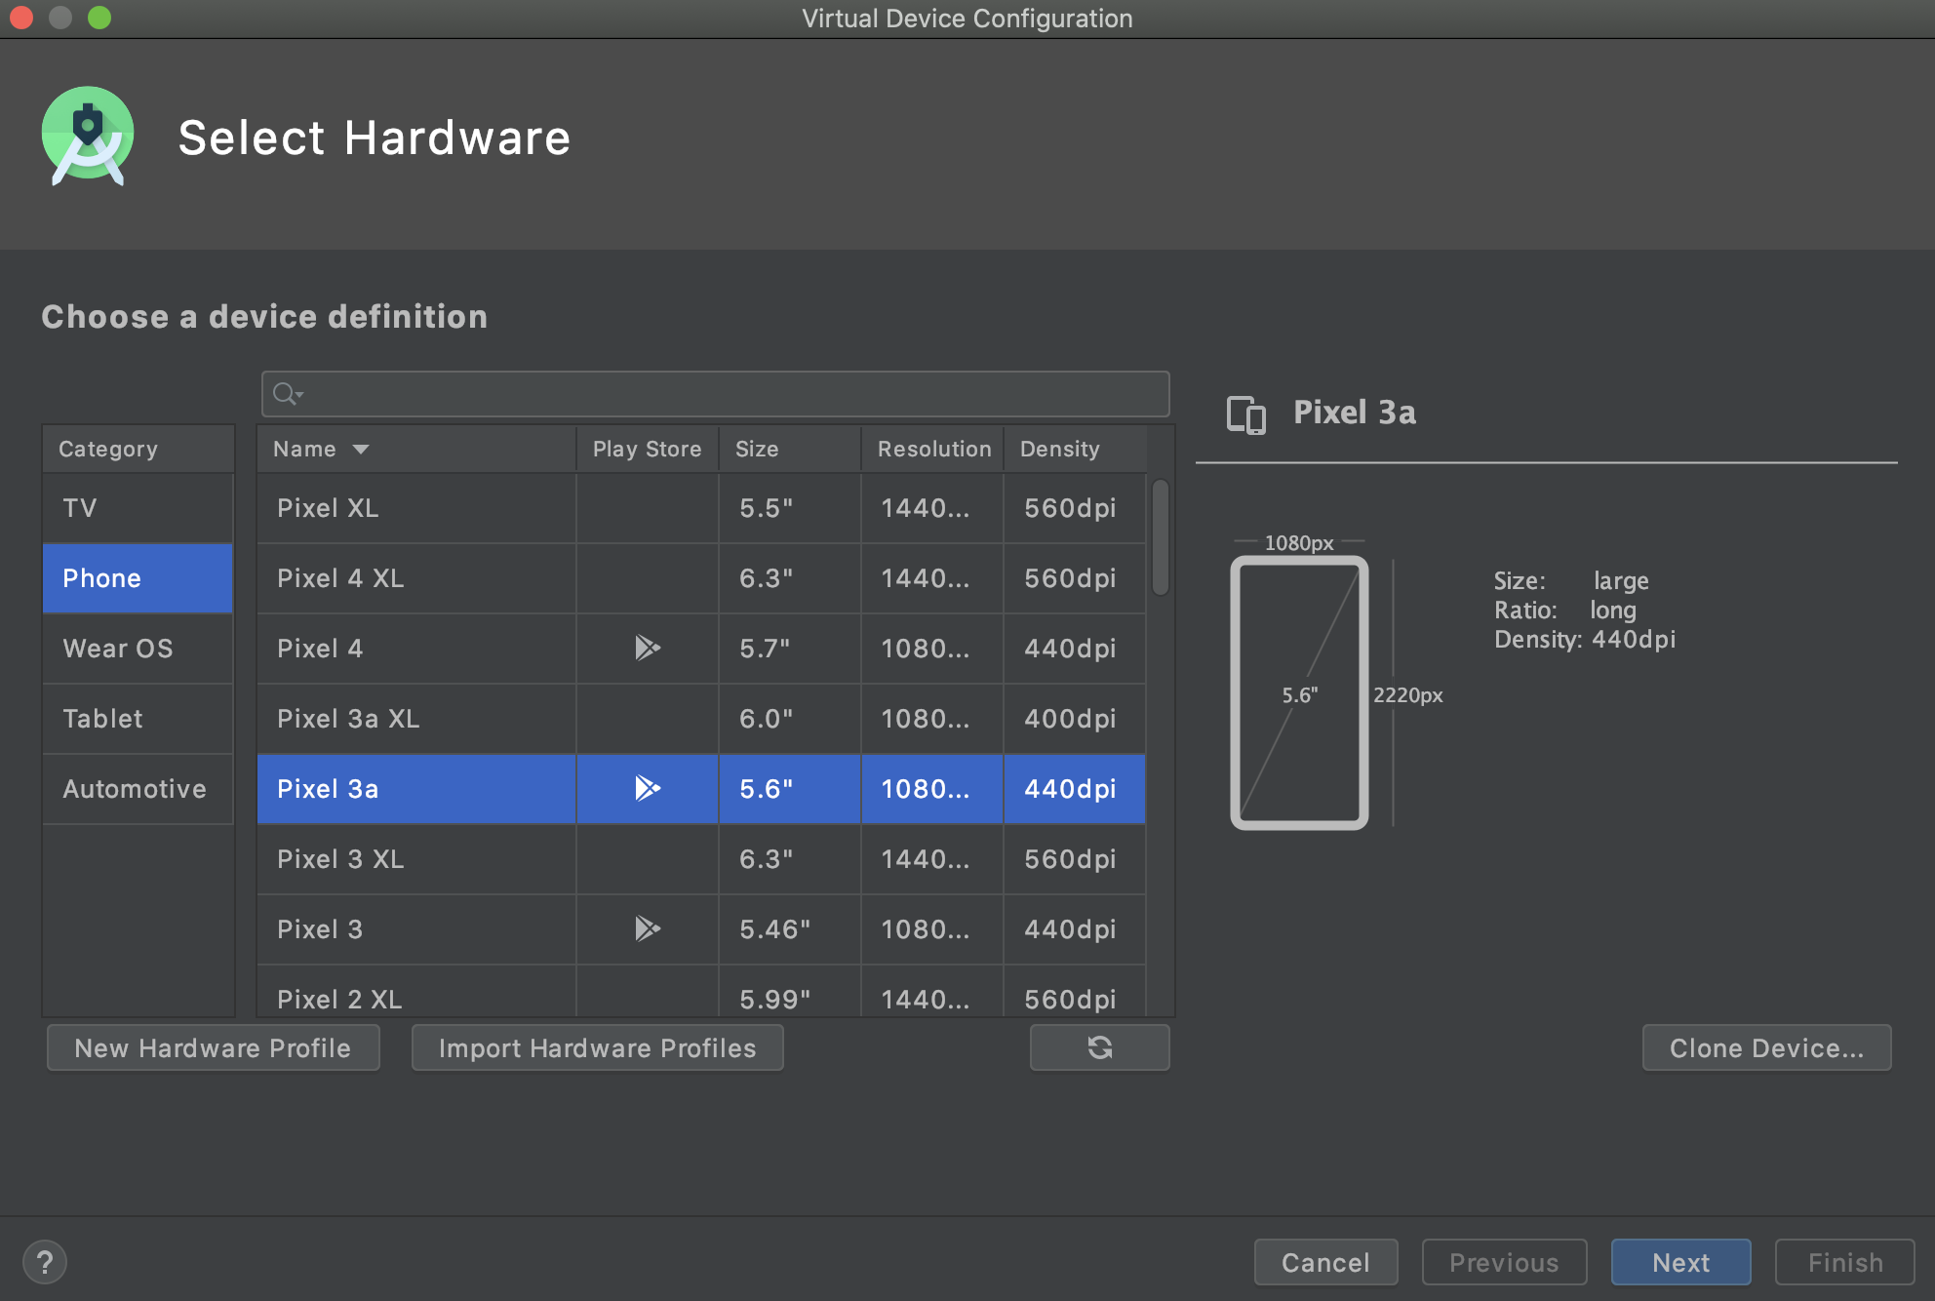Click the help question mark icon

click(45, 1262)
